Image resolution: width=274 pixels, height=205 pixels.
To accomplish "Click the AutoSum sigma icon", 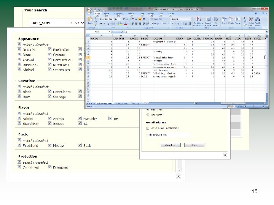I will point(244,18).
